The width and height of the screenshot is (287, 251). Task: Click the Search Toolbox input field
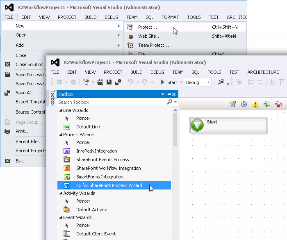112,102
